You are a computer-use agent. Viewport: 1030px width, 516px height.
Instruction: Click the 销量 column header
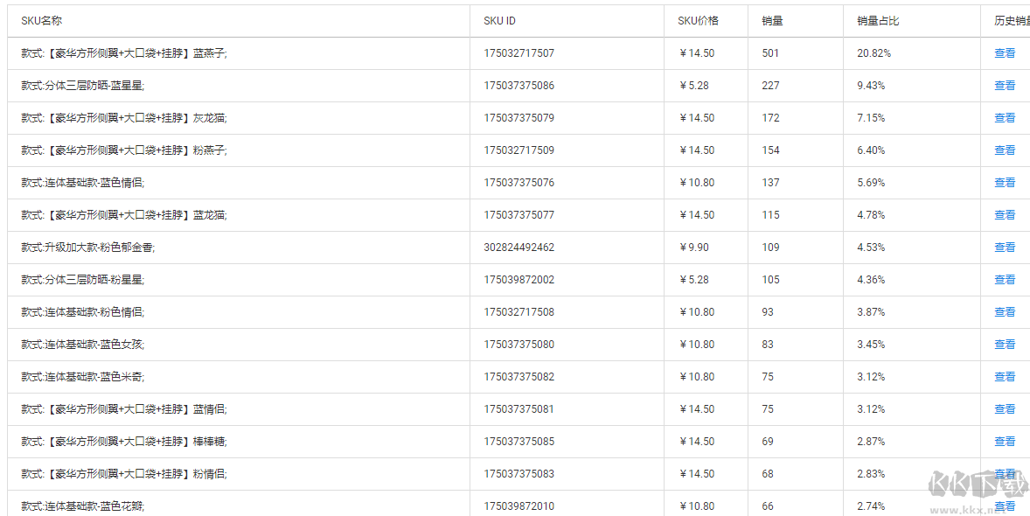[772, 21]
